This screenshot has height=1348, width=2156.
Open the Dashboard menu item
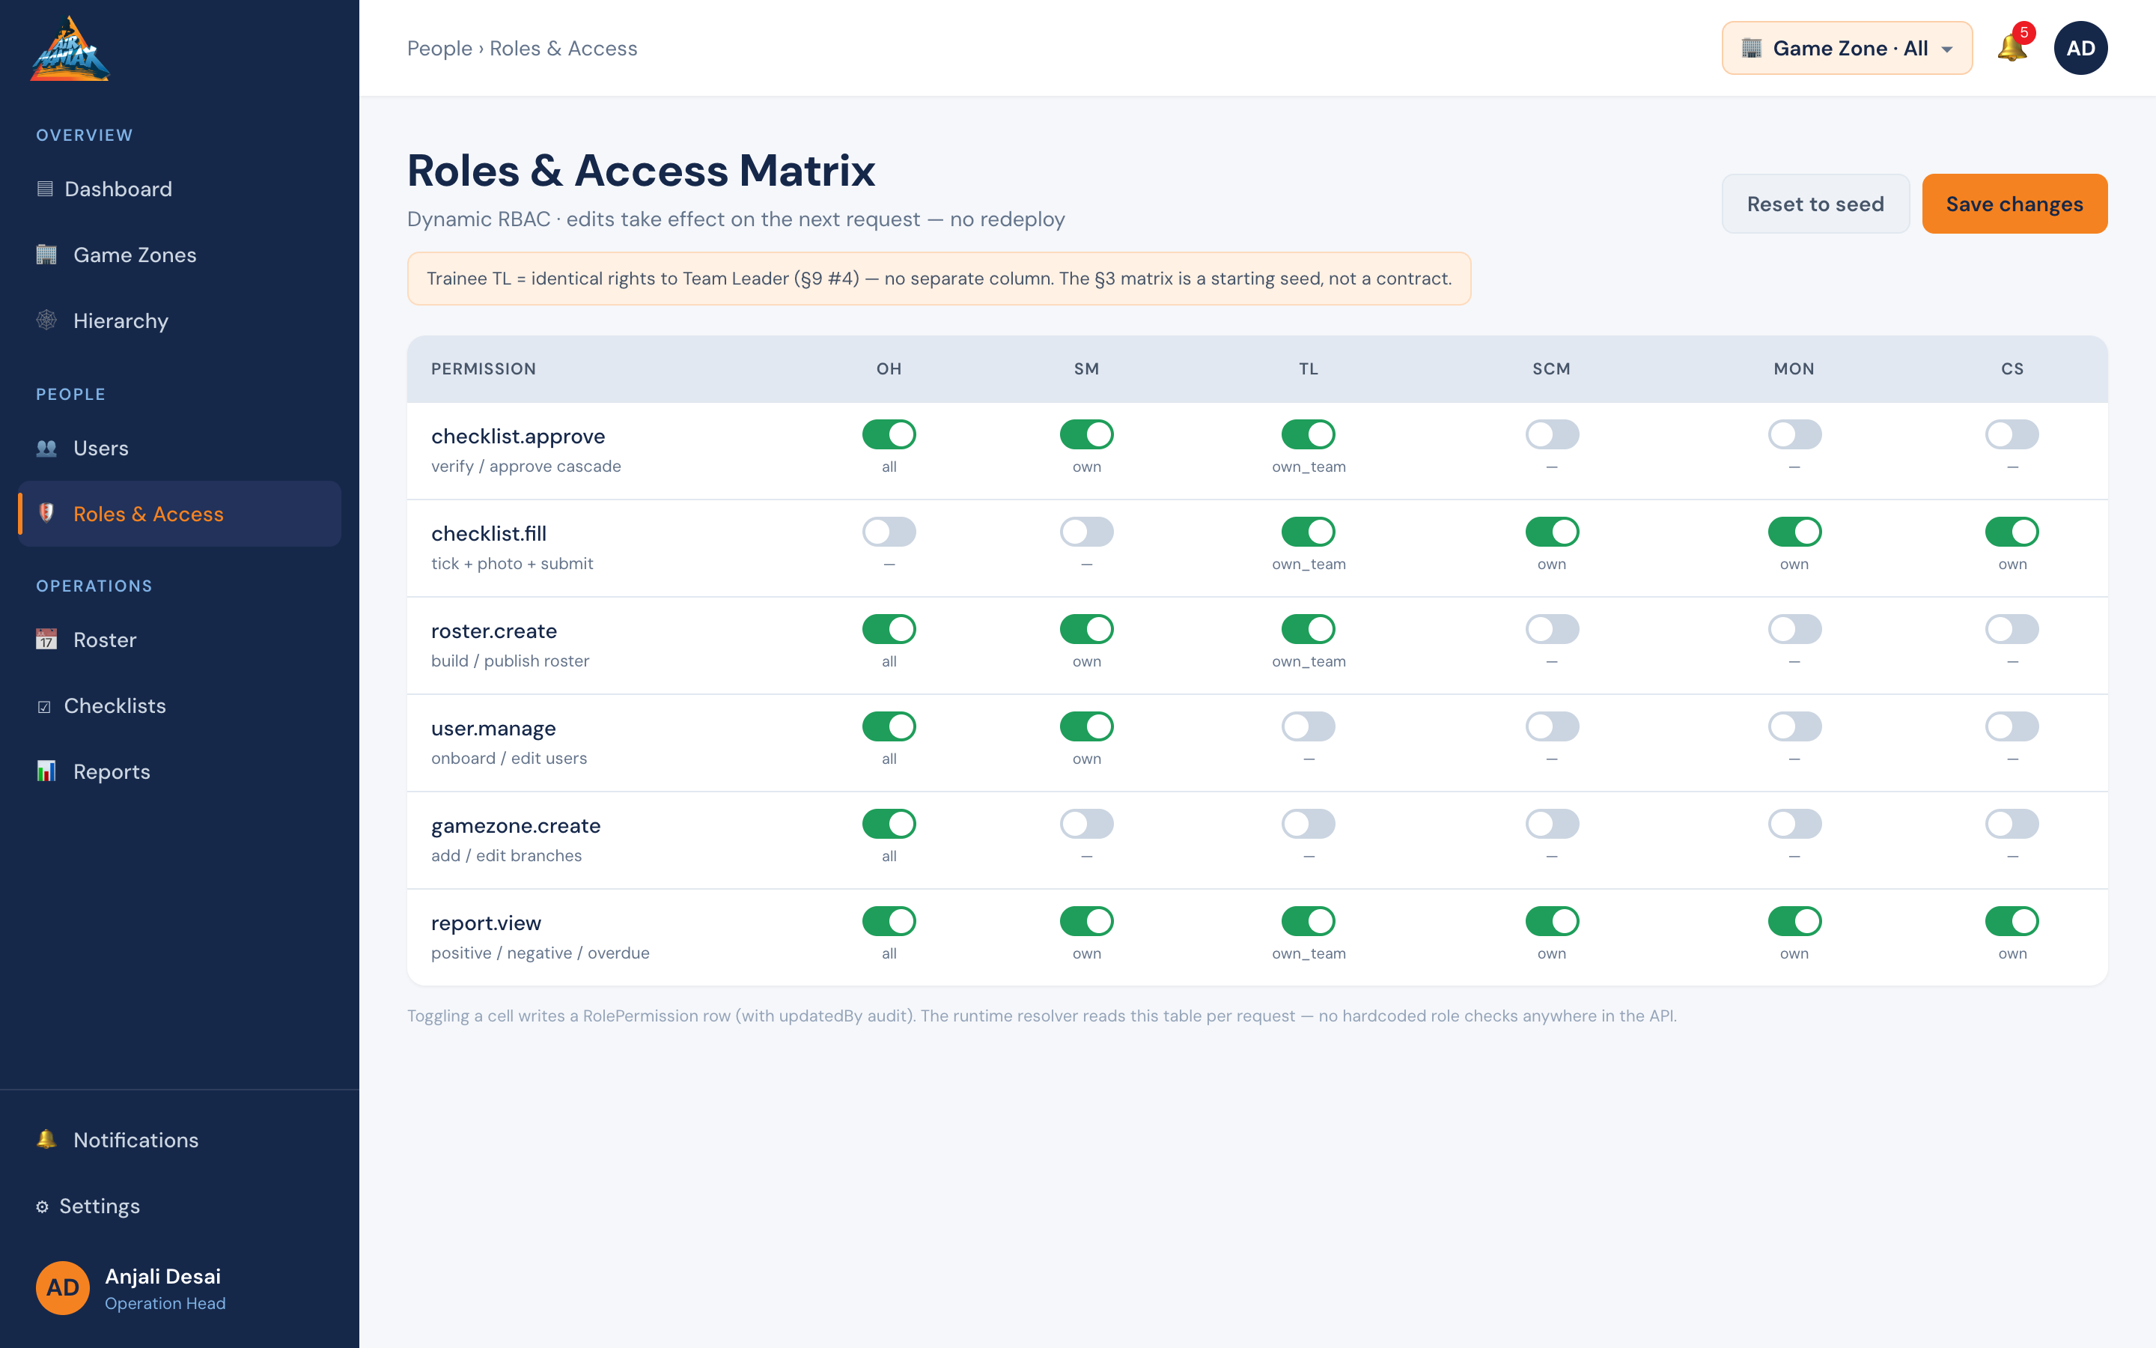[x=179, y=189]
